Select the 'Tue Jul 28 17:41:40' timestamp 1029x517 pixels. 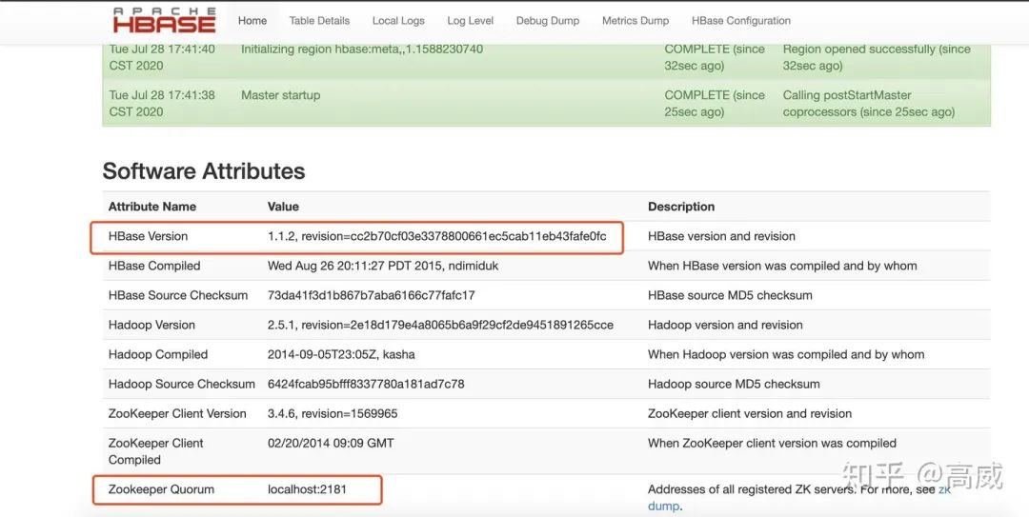(162, 57)
